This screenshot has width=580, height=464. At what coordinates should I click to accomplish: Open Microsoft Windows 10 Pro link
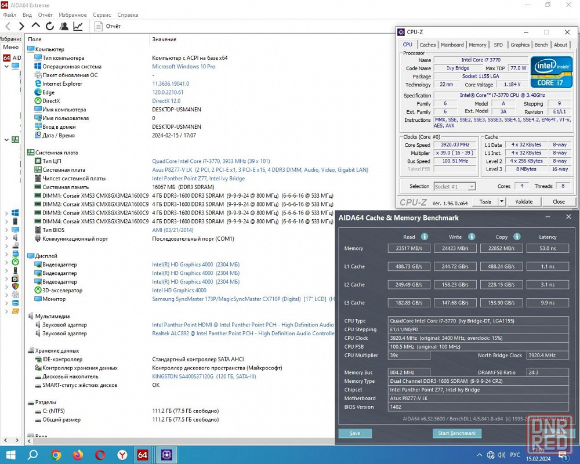tap(183, 67)
